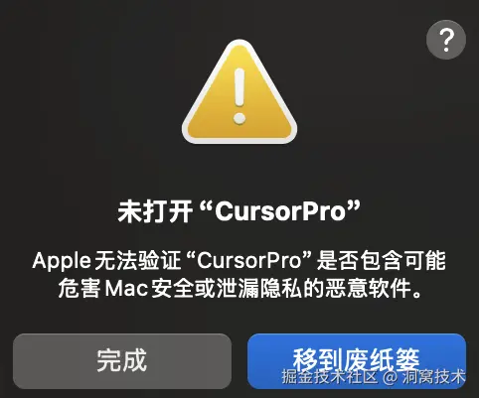This screenshot has height=398, width=479.
Task: Dismiss the dialog with the 完成 button
Action: click(122, 361)
